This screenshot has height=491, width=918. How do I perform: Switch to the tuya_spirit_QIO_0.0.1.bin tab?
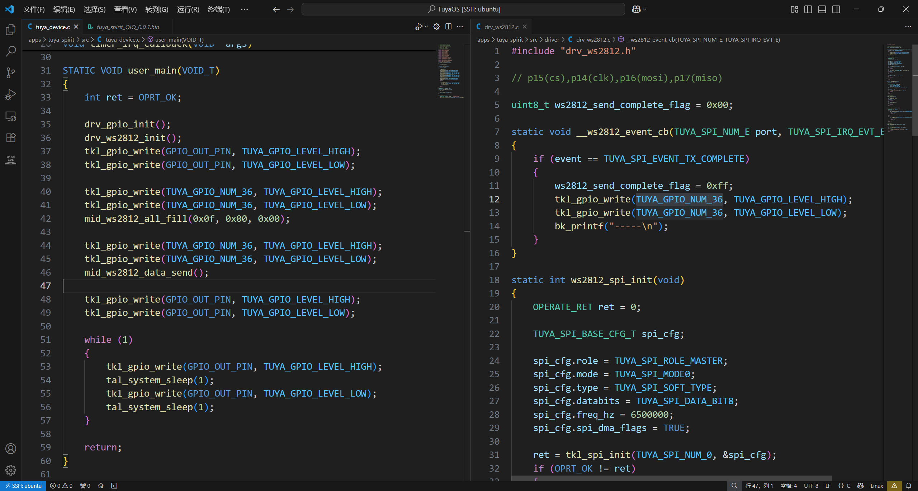128,27
